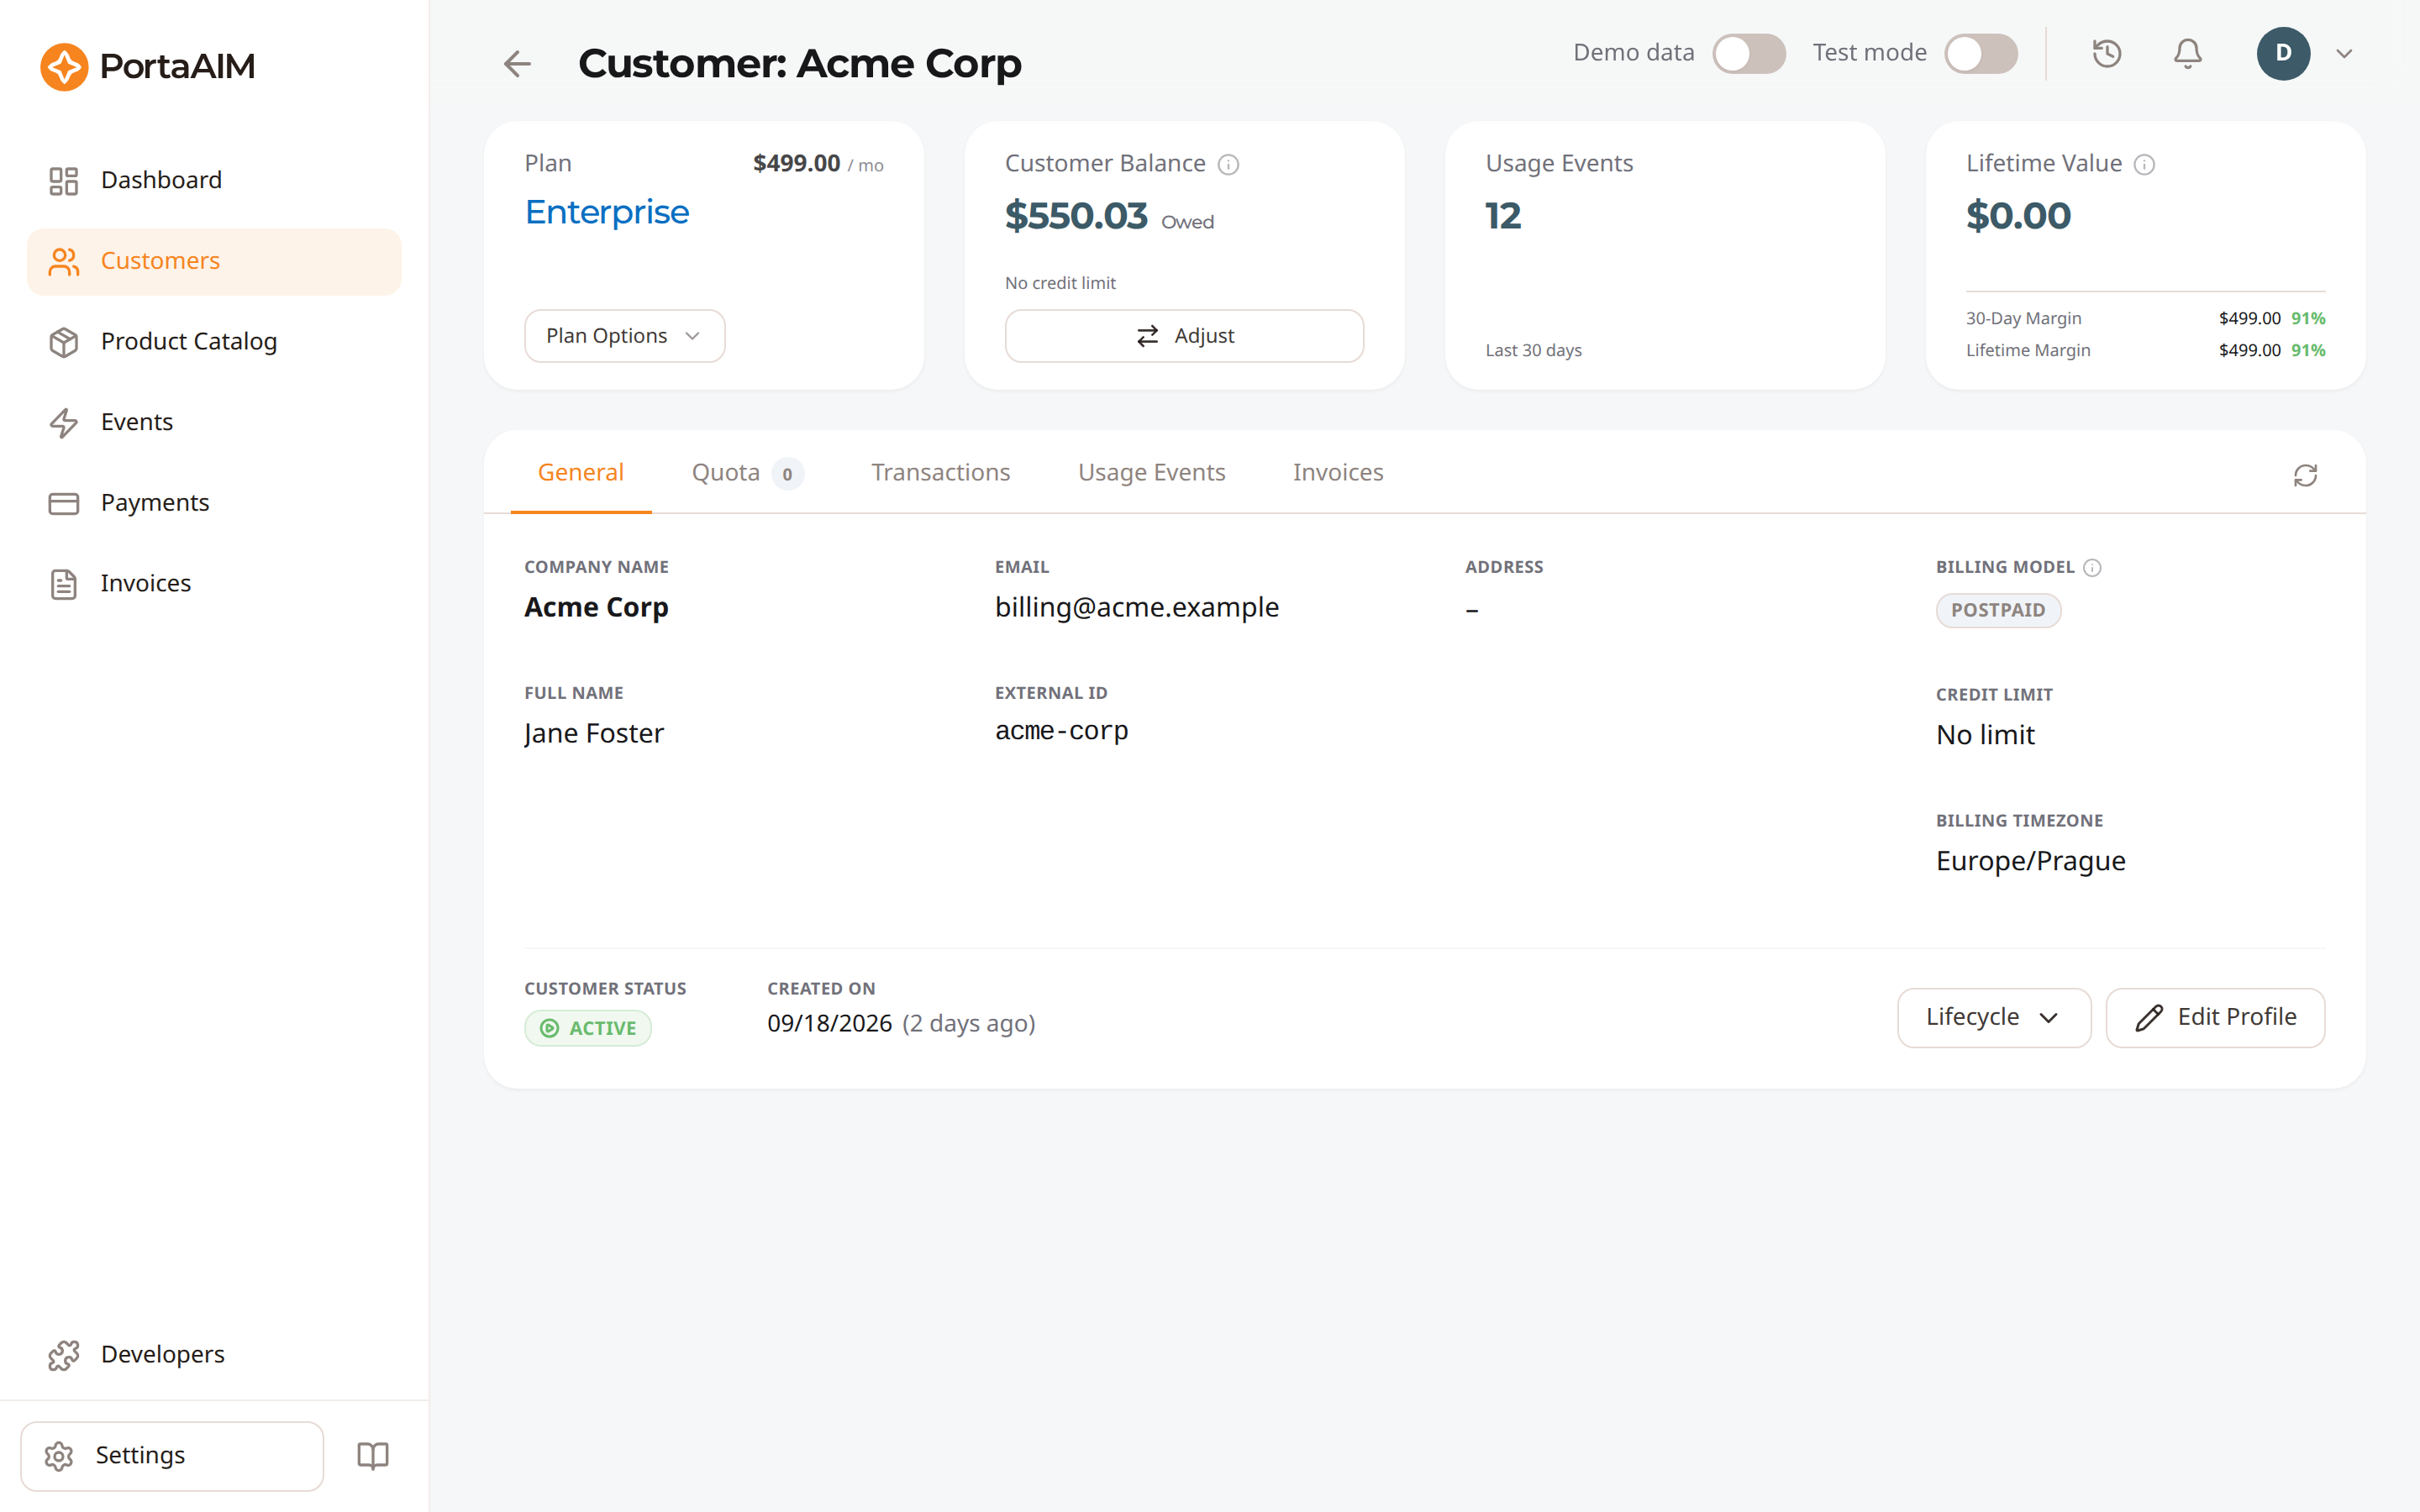Open notifications bell
Image resolution: width=2420 pixels, height=1512 pixels.
click(x=2188, y=53)
